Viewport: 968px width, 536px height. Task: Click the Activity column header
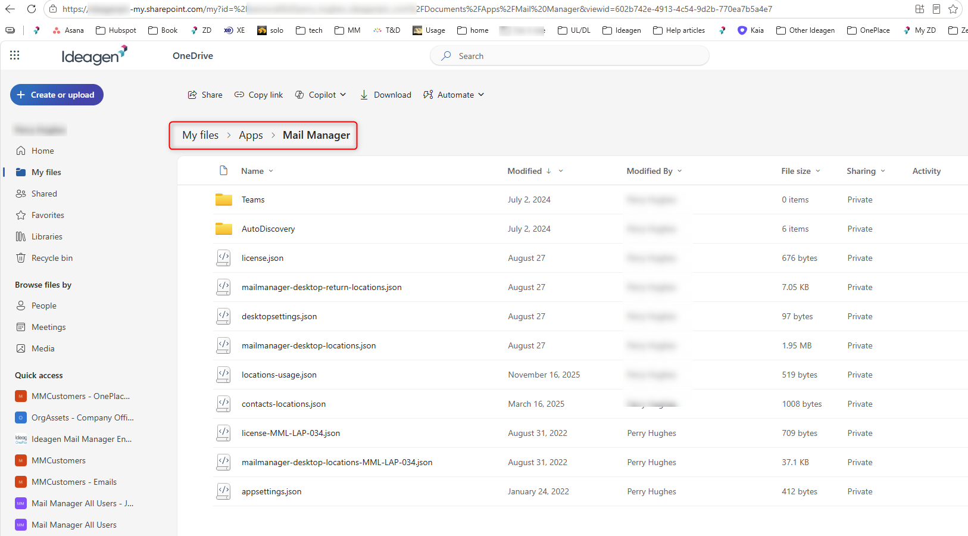pos(926,171)
